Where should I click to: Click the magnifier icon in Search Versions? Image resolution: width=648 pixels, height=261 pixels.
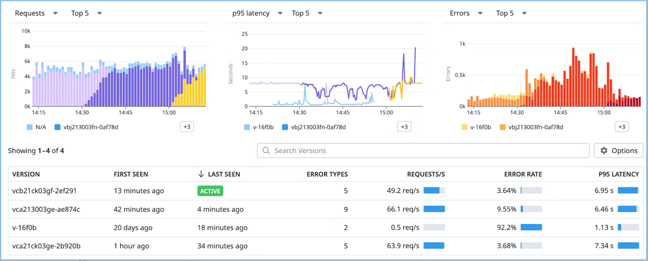(266, 151)
